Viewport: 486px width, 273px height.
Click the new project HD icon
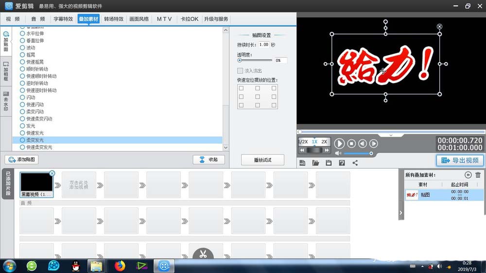(302, 163)
